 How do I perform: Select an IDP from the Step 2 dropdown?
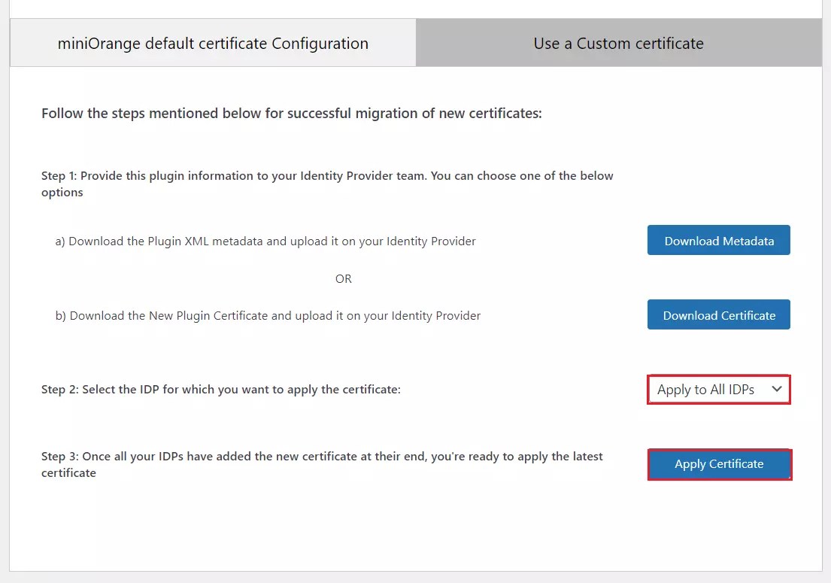[718, 389]
